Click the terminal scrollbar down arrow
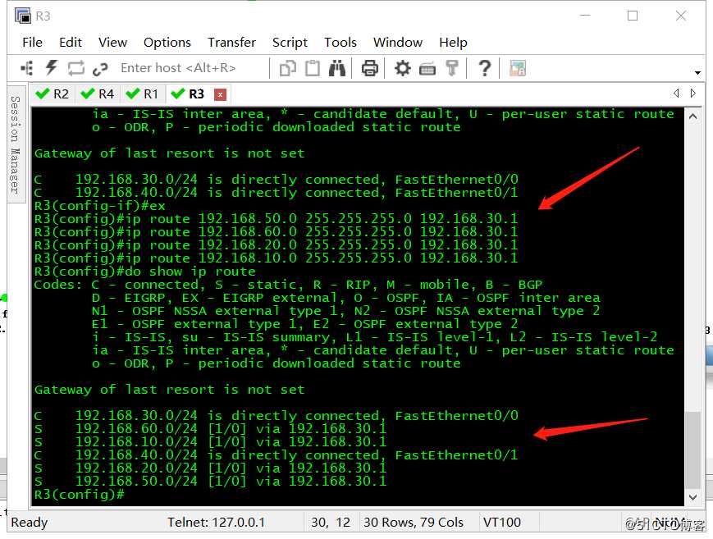 [x=693, y=497]
